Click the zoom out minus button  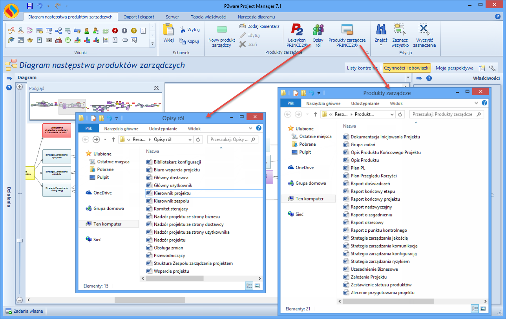20,300
